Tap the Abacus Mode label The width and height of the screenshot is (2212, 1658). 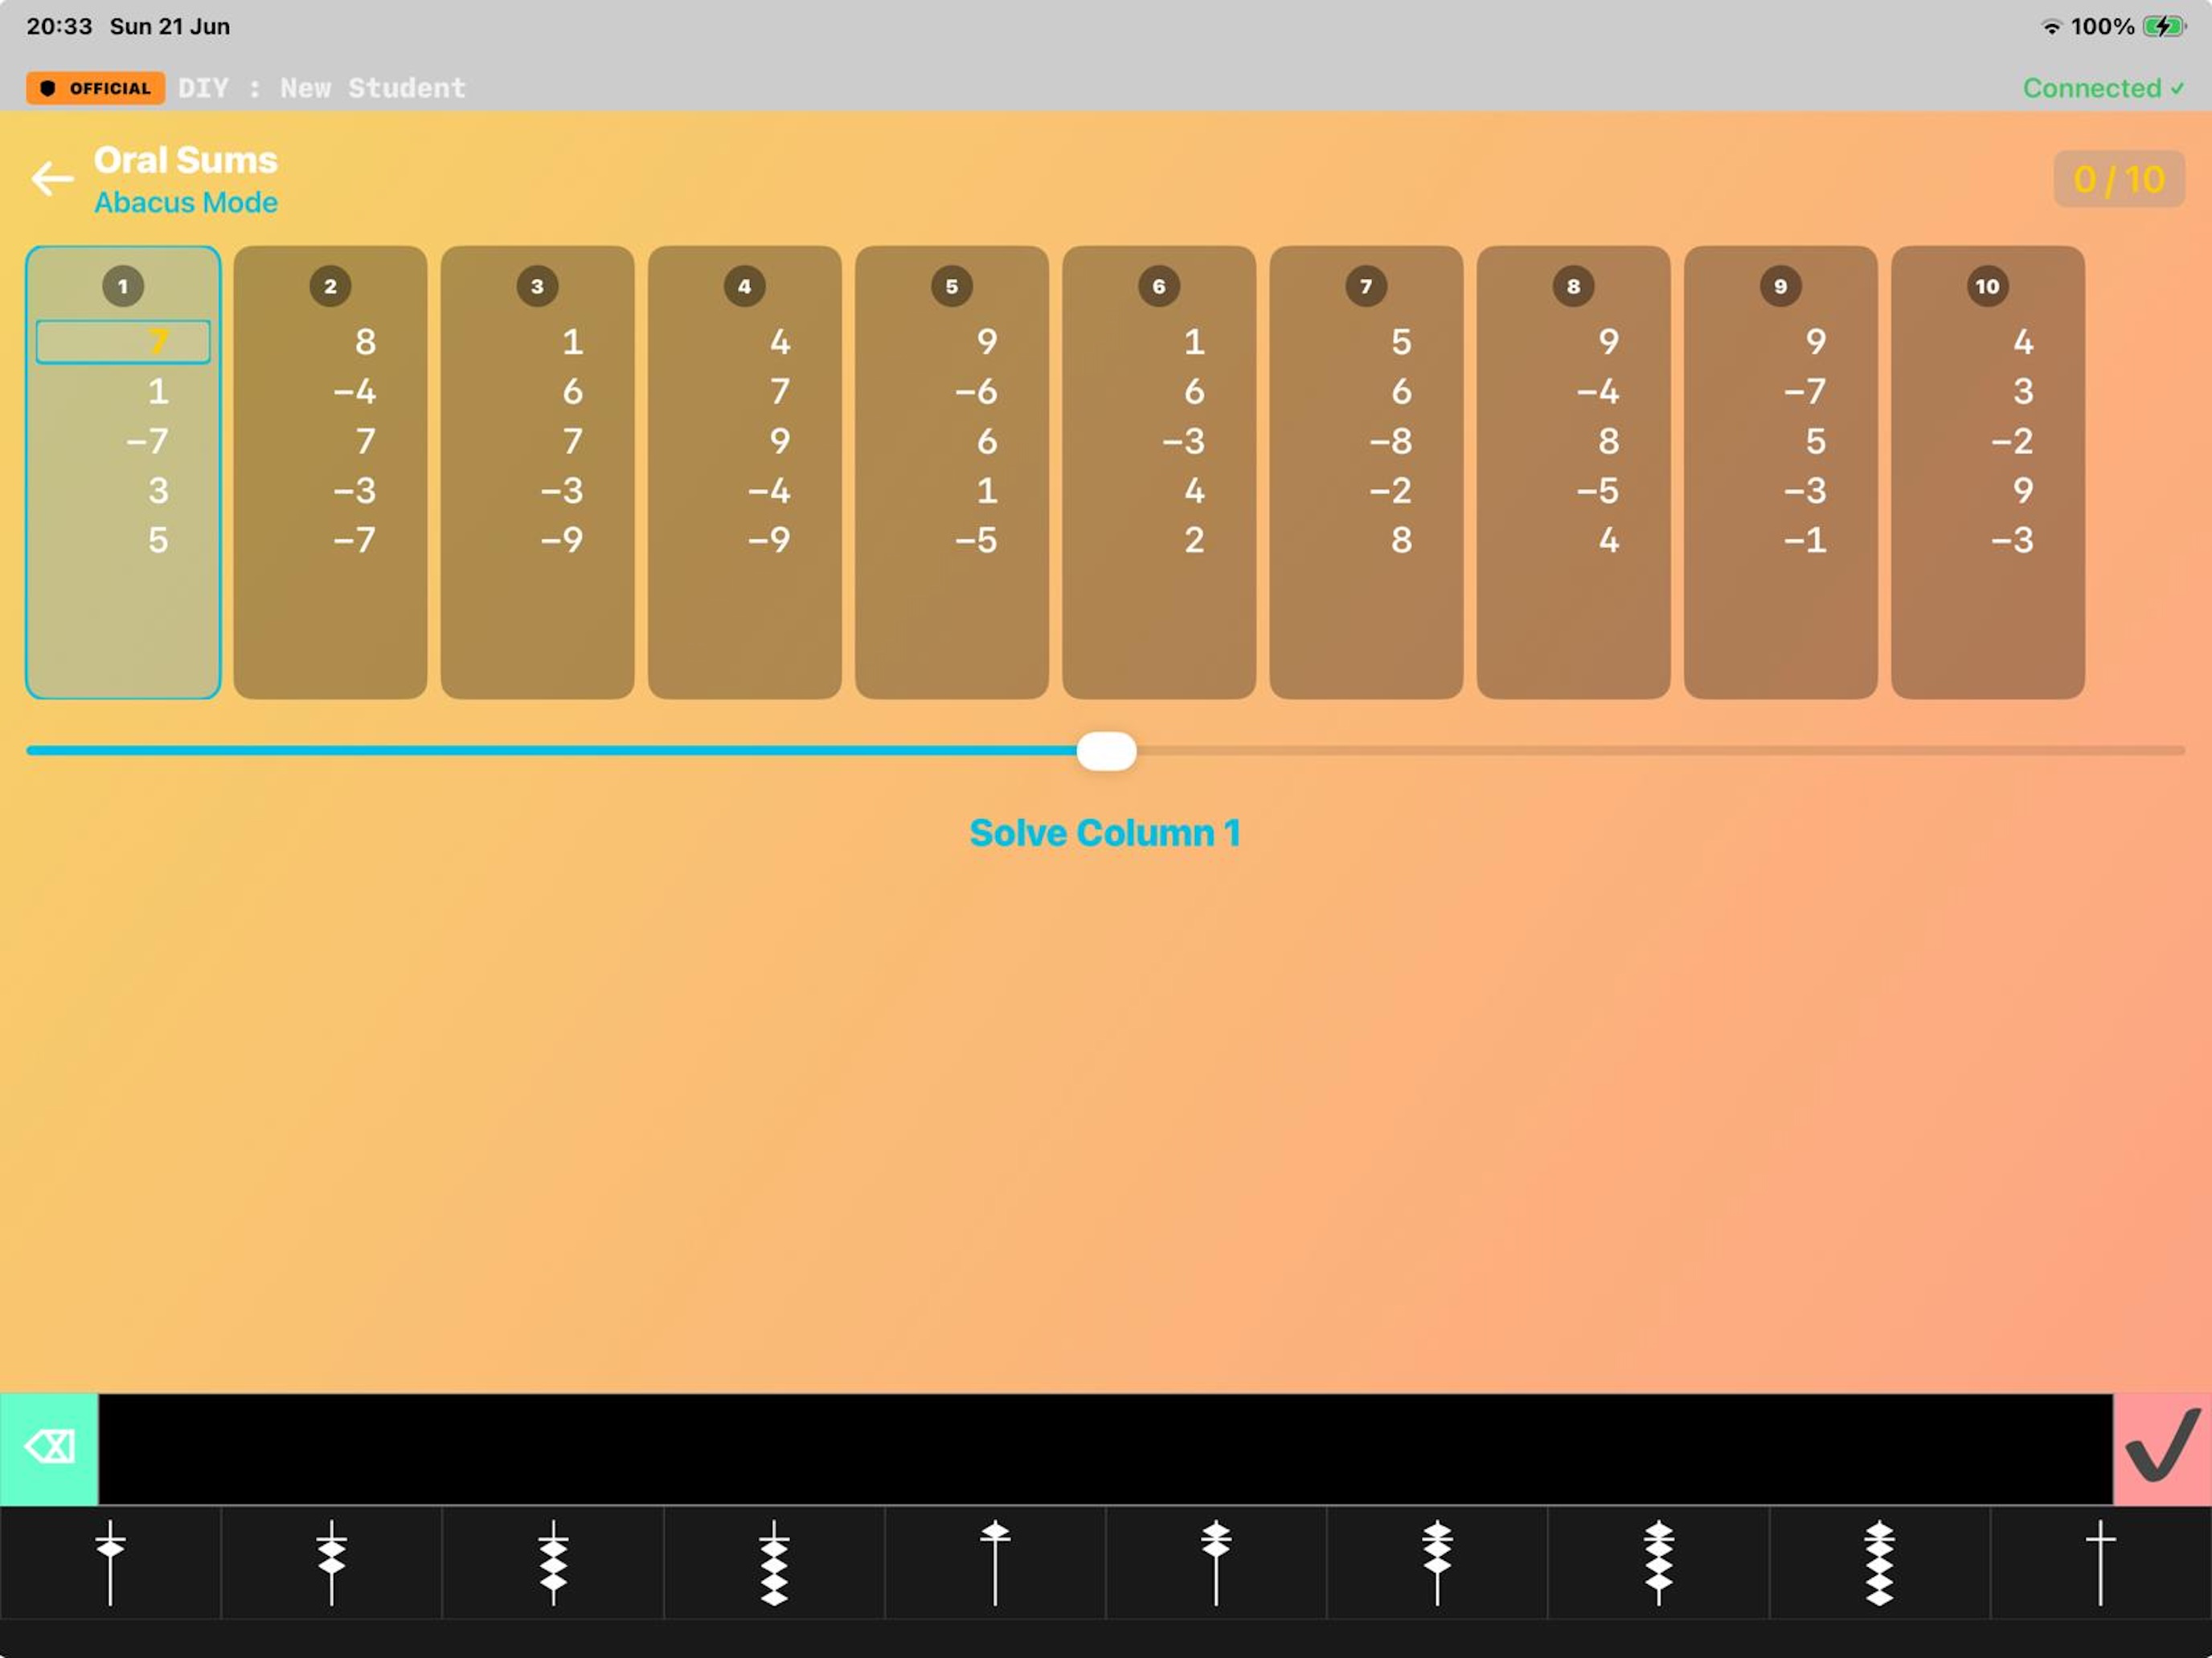pyautogui.click(x=186, y=203)
